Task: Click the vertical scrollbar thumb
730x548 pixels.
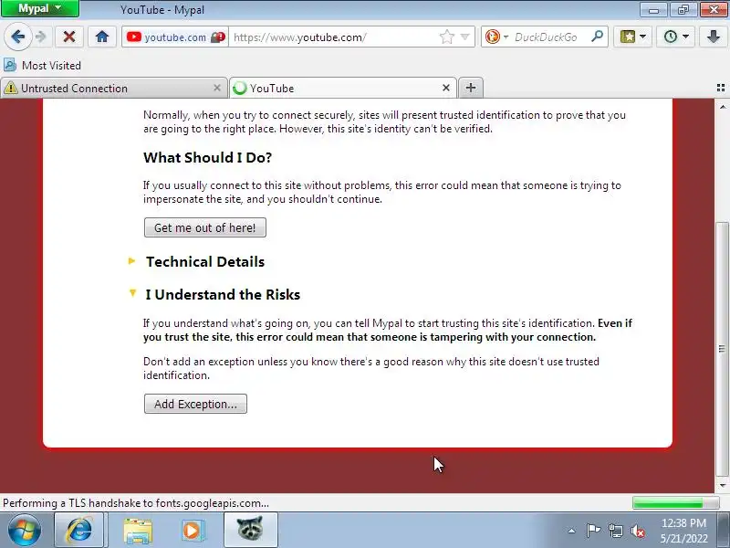Action: pos(722,350)
